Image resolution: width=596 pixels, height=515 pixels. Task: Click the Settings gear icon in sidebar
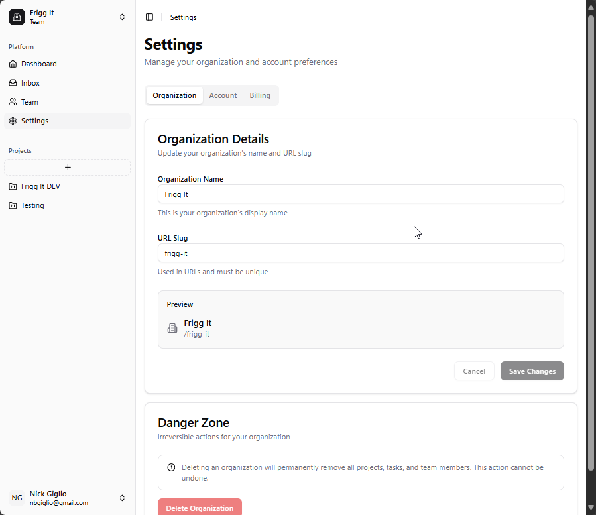13,121
